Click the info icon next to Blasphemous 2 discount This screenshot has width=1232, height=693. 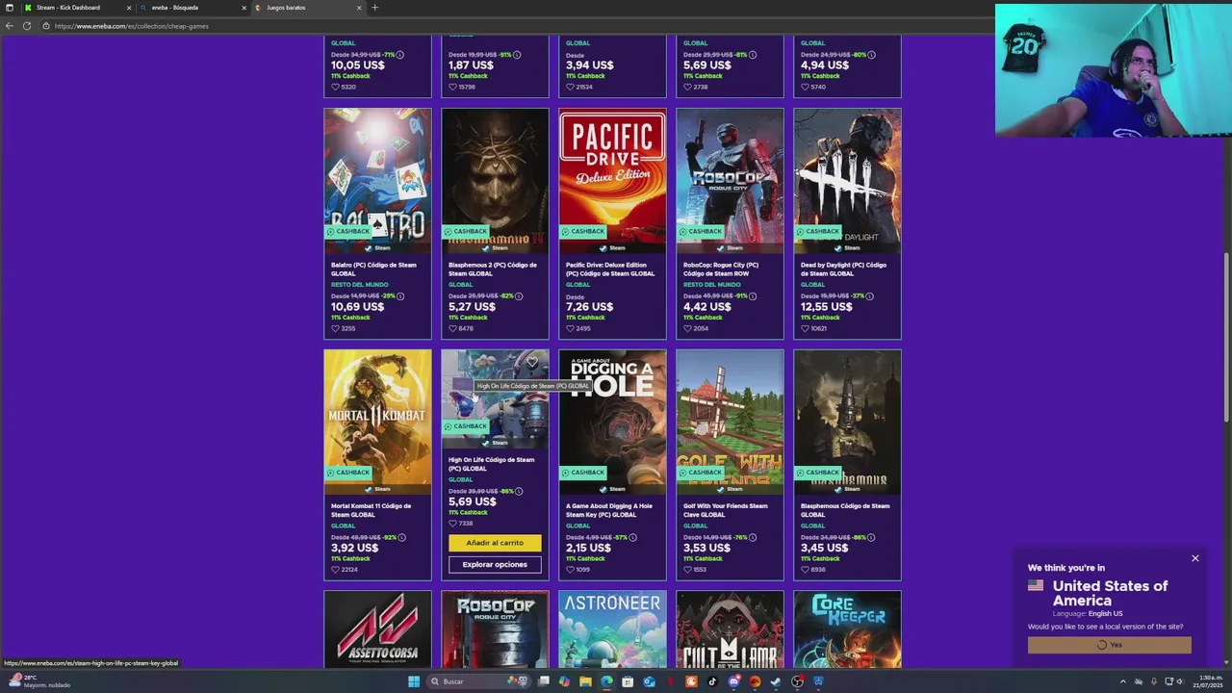[518, 296]
